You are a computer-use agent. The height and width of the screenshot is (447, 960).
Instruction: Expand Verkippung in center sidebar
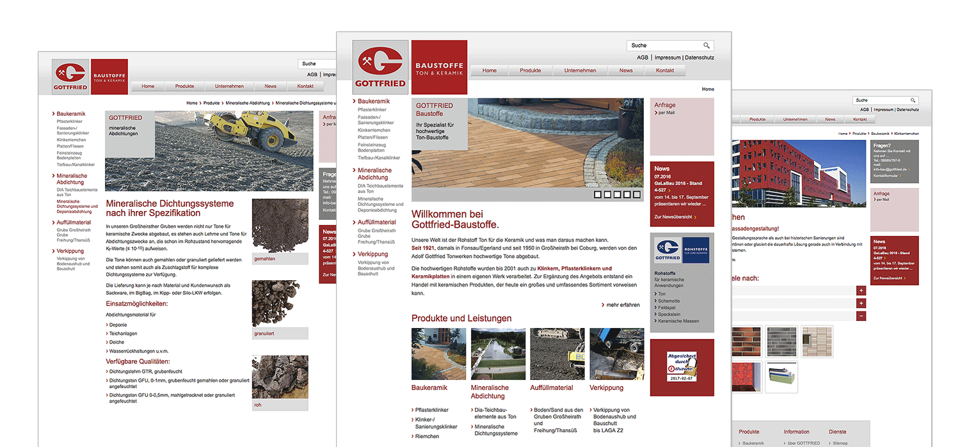[373, 254]
